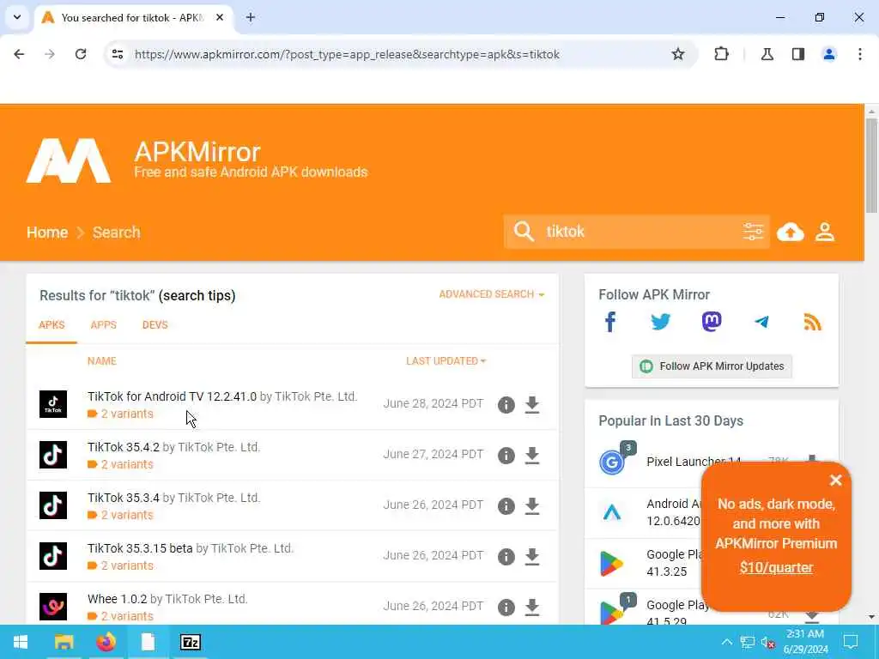Open APKMirror Telegram icon

(761, 322)
